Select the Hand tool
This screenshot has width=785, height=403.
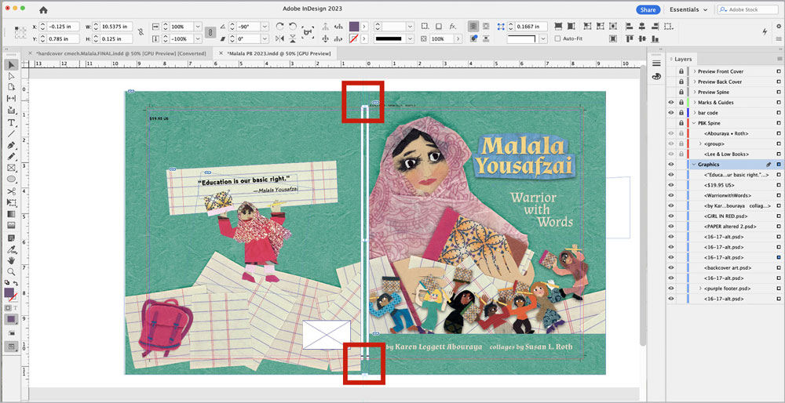click(x=11, y=260)
